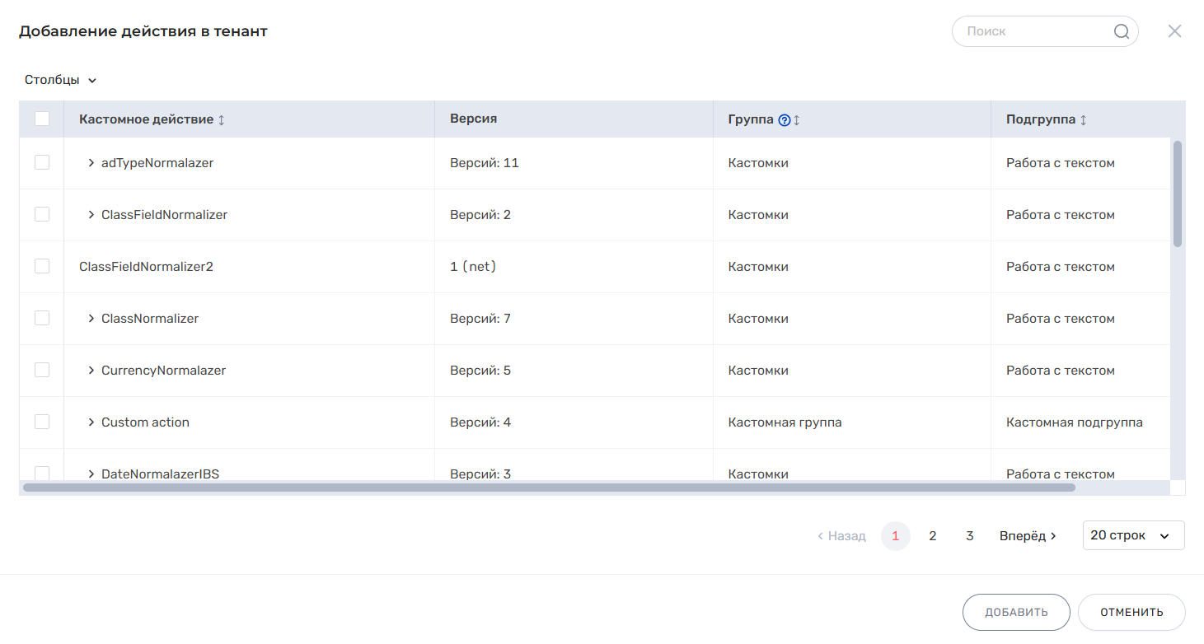Close the dialog with the X icon

(x=1174, y=31)
